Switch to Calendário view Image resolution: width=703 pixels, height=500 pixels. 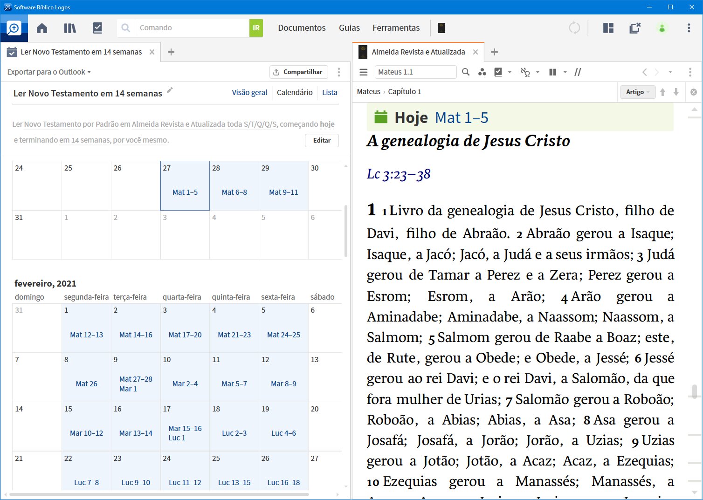click(x=295, y=92)
